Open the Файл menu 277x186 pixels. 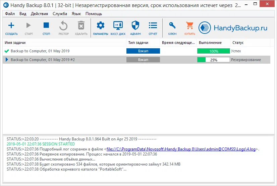[x=10, y=14]
